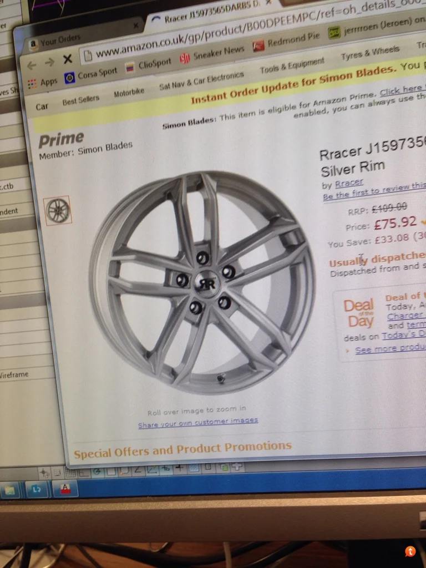Click Share your own customer images link
The image size is (426, 568).
[198, 422]
